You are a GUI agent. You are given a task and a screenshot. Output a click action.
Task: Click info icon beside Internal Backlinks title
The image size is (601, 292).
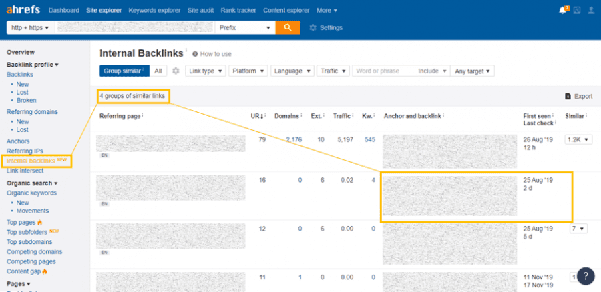(x=186, y=50)
